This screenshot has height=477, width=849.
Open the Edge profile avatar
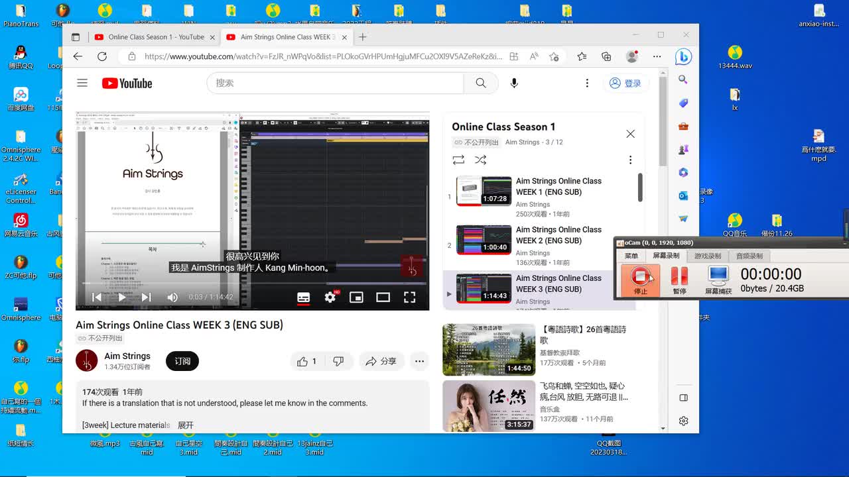tap(632, 56)
